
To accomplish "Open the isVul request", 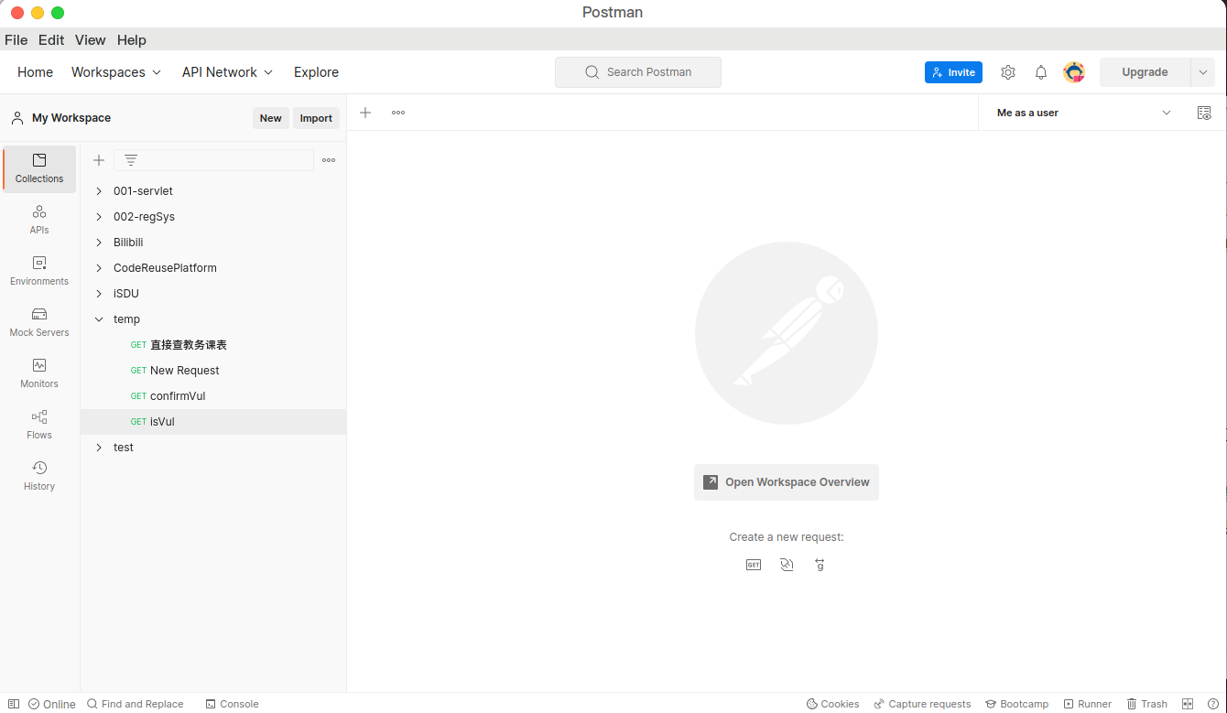I will (x=213, y=422).
